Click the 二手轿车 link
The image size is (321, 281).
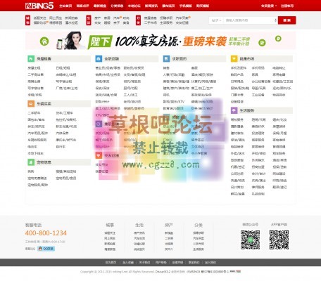point(34,113)
